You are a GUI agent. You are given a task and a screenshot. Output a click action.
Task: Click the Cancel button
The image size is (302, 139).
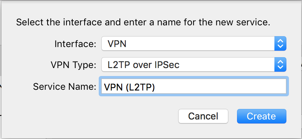tap(203, 116)
